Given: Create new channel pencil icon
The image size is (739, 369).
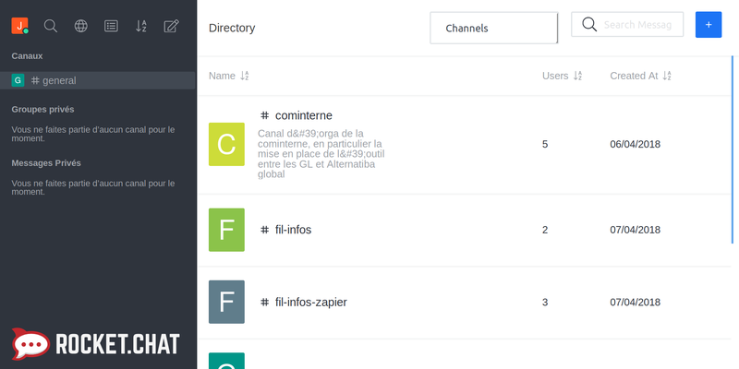Looking at the screenshot, I should tap(171, 26).
